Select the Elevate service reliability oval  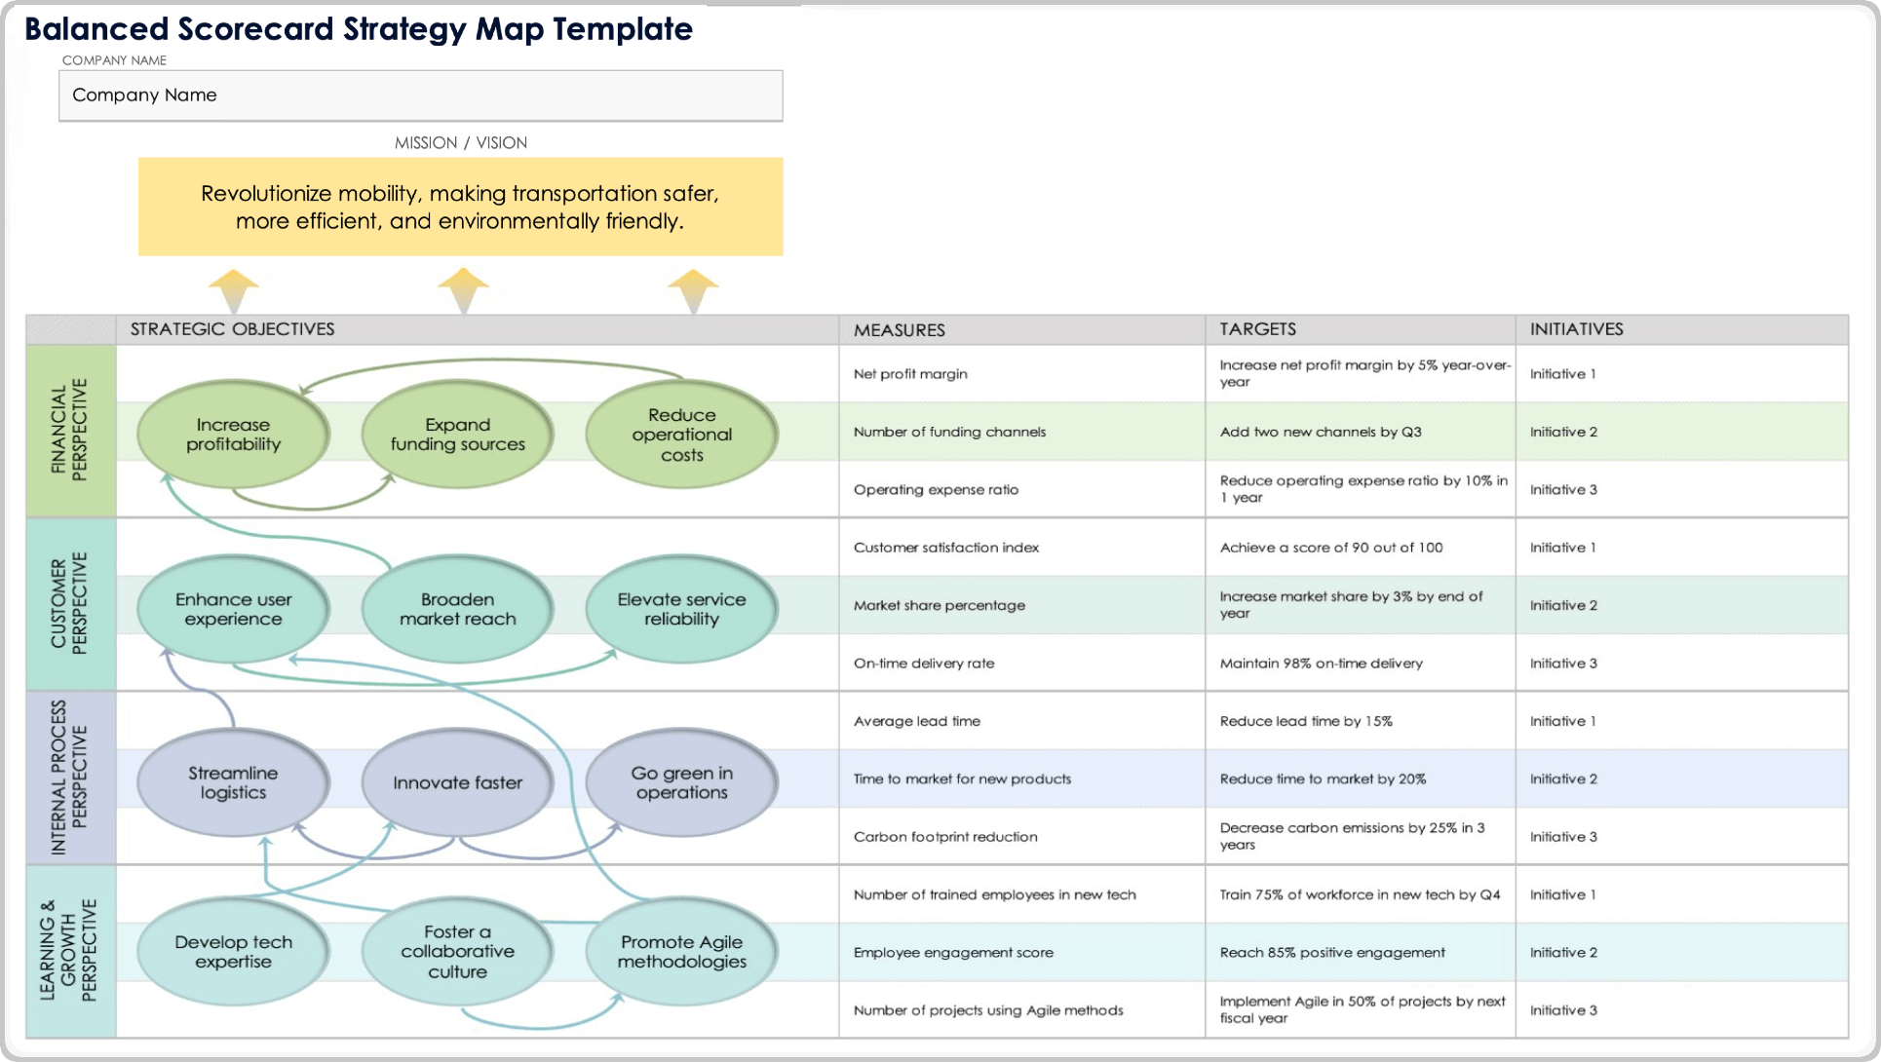pos(681,609)
